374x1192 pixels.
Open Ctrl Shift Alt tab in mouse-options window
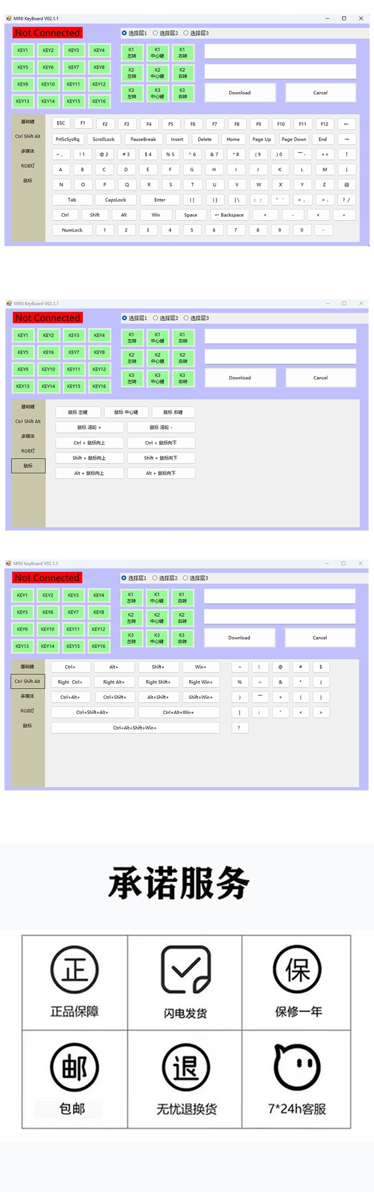28,421
